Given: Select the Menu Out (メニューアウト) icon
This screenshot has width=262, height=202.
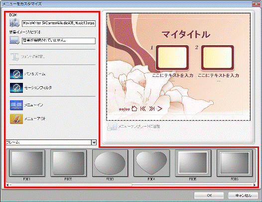Looking at the screenshot, I should pos(16,119).
